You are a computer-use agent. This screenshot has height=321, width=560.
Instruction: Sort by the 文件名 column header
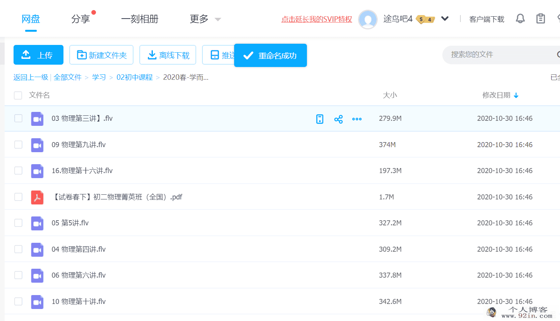pyautogui.click(x=39, y=95)
